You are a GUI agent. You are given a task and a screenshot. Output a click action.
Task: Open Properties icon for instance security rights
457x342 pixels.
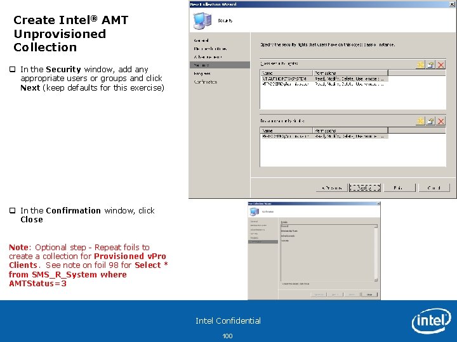tap(430, 121)
